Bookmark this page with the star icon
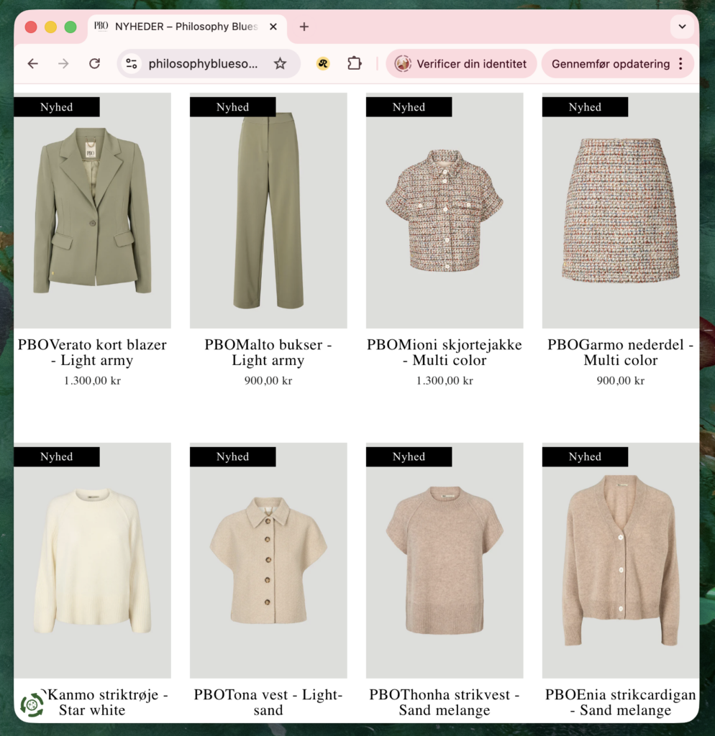The height and width of the screenshot is (736, 715). pyautogui.click(x=280, y=64)
